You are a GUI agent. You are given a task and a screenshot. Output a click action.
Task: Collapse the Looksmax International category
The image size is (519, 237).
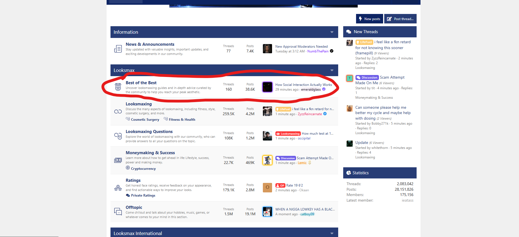click(x=332, y=233)
